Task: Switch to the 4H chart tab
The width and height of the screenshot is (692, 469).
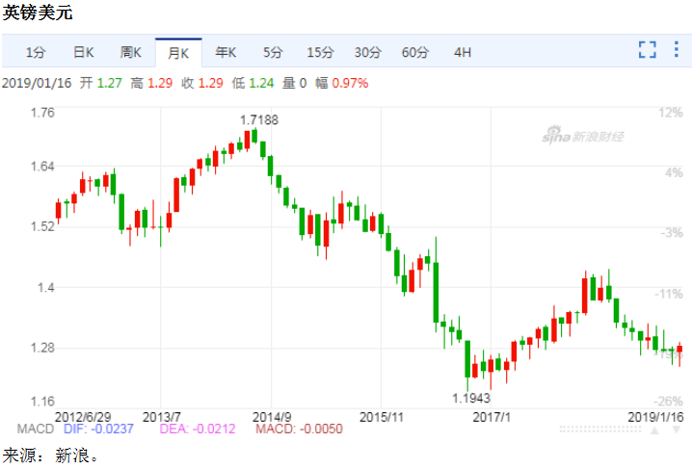Action: [x=462, y=52]
